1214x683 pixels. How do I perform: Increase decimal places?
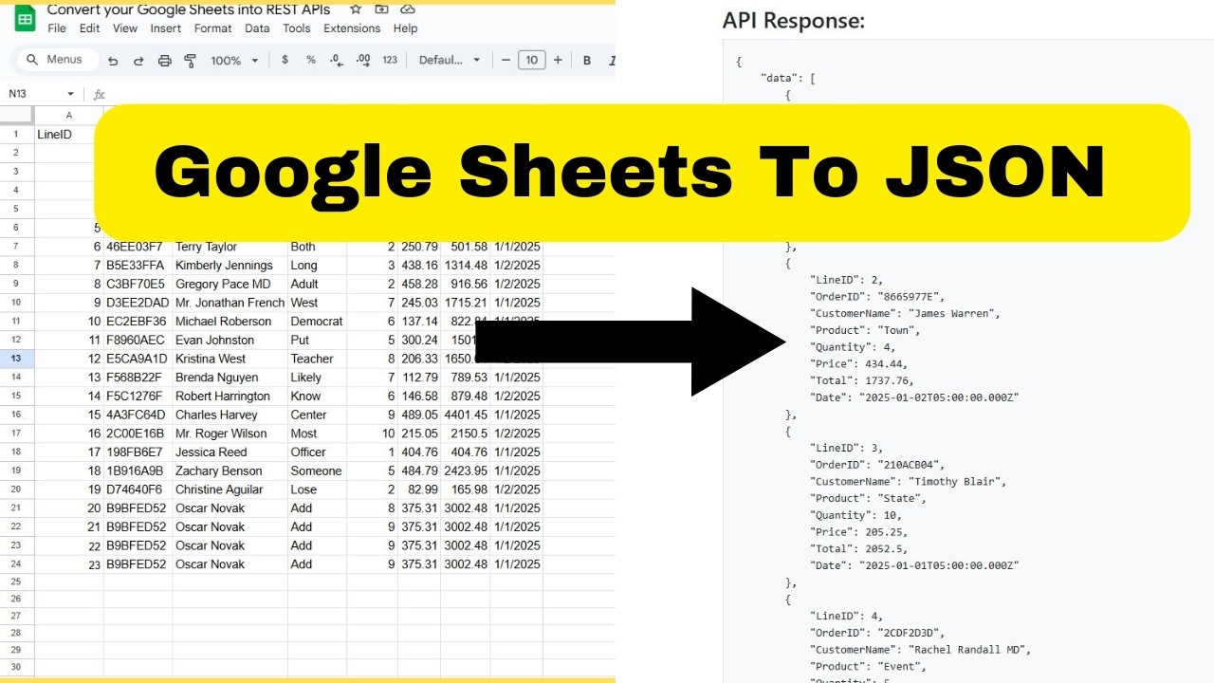click(x=362, y=60)
